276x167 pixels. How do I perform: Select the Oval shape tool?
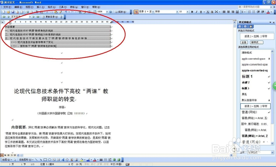pyautogui.click(x=50, y=160)
